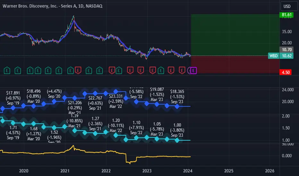
Task: Click the 2024 label on the time axis
Action: (x=188, y=171)
